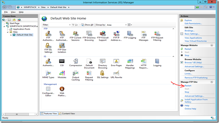
Task: Open the Help menu
Action: pos(21,12)
